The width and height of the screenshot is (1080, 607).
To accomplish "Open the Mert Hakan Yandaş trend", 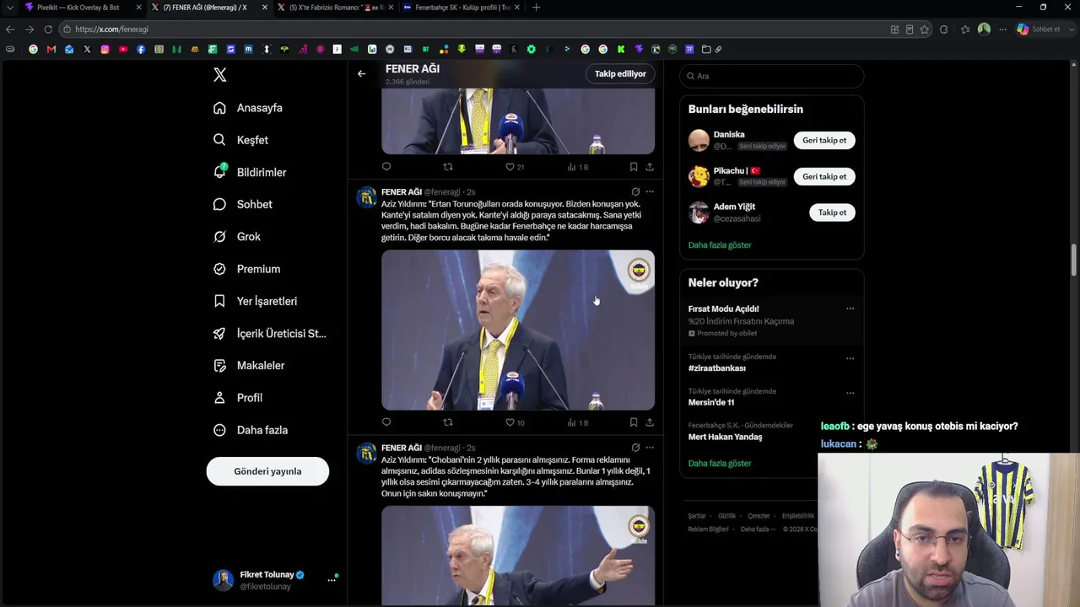I will tap(725, 437).
